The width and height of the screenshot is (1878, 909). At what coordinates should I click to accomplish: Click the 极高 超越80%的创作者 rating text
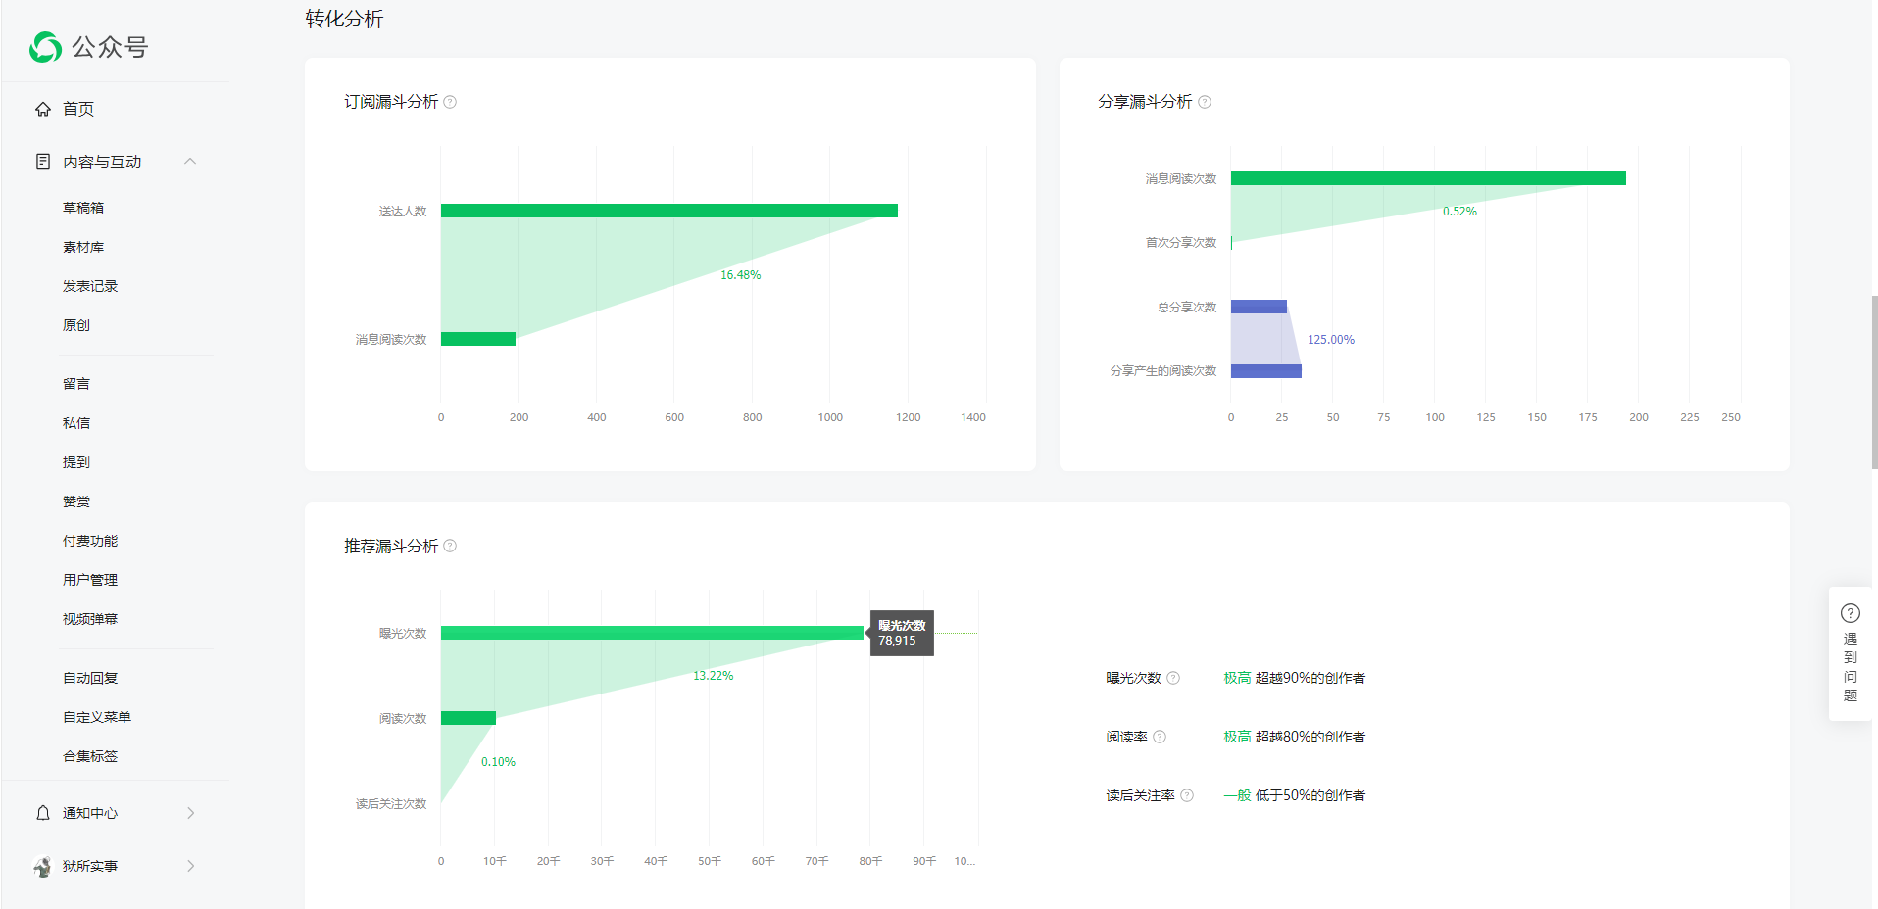click(x=1294, y=737)
